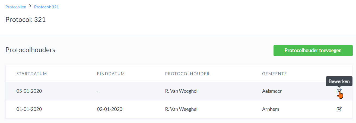Go back to Protocollen breadcrumb link
356x123 pixels.
[16, 7]
